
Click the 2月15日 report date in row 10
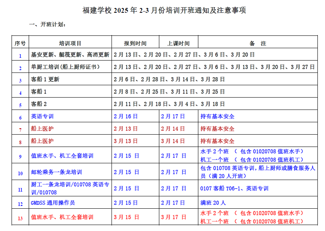click(126, 172)
